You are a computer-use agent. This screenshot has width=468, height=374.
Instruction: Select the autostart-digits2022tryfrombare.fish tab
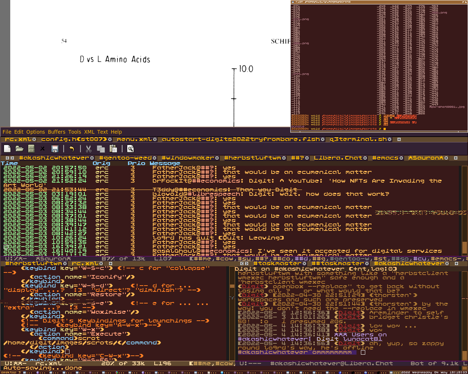click(241, 140)
